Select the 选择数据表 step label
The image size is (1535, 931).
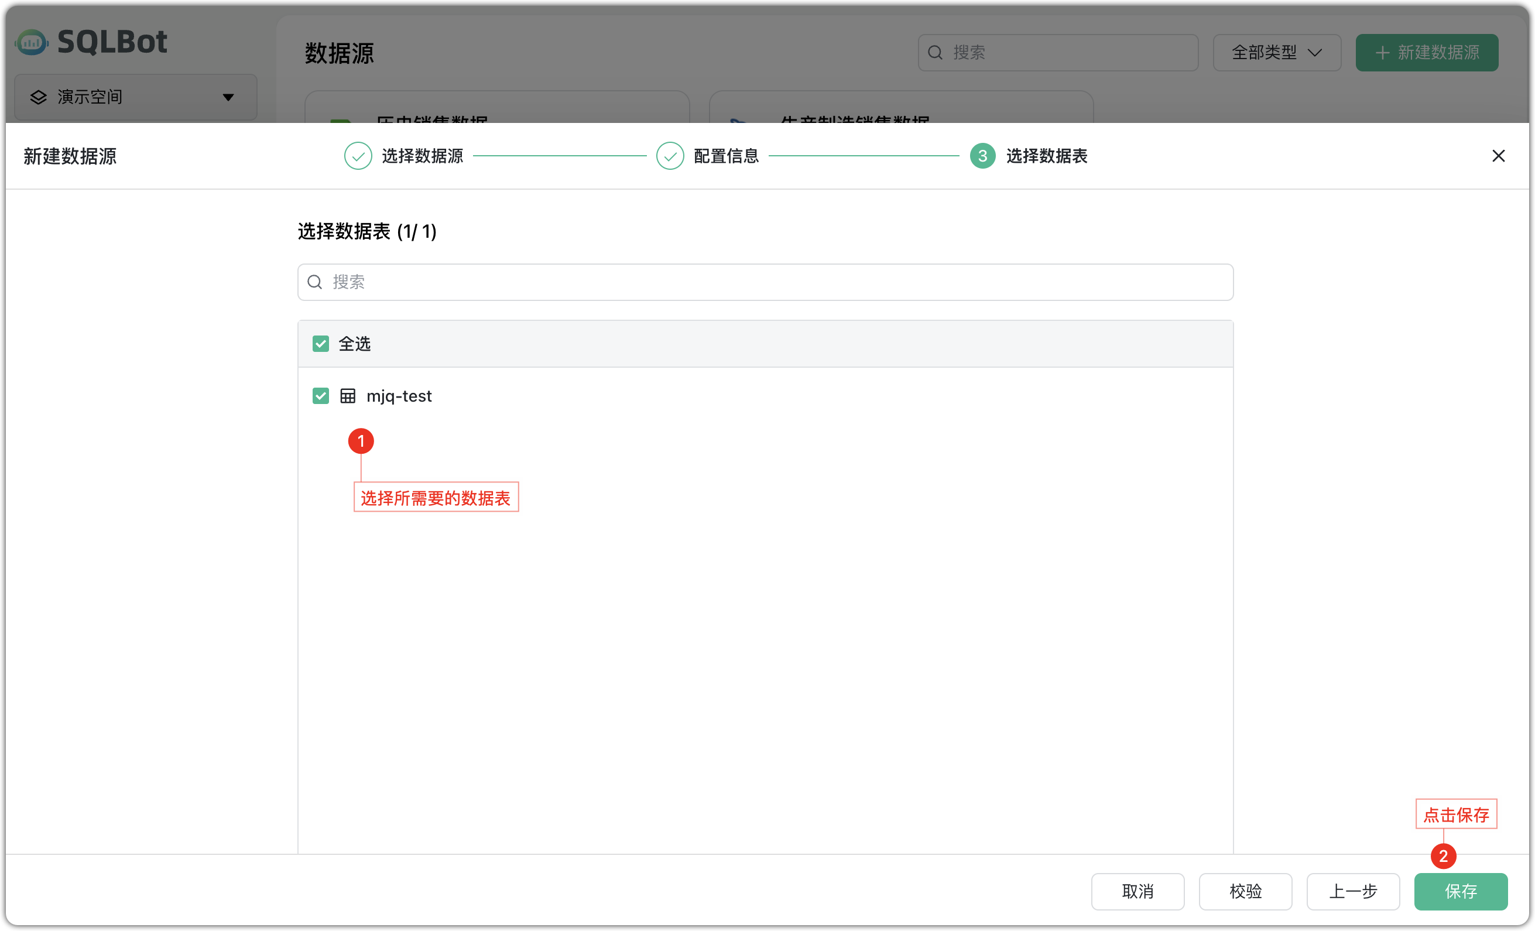1046,156
